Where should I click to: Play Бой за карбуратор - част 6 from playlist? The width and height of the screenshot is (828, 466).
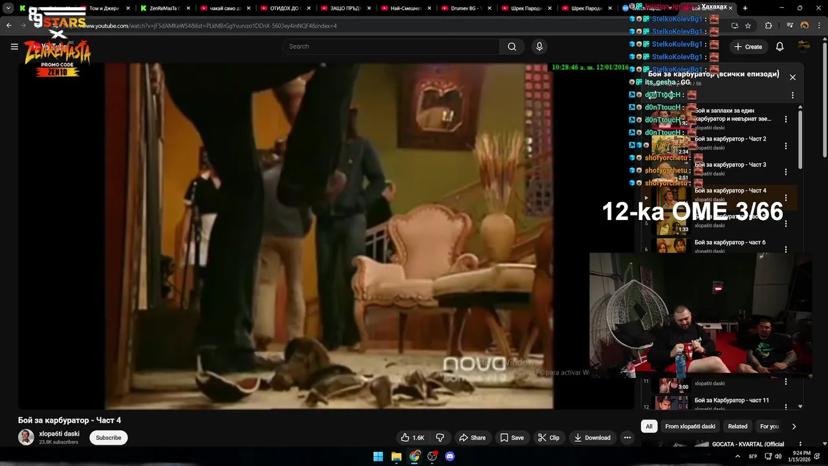point(730,243)
